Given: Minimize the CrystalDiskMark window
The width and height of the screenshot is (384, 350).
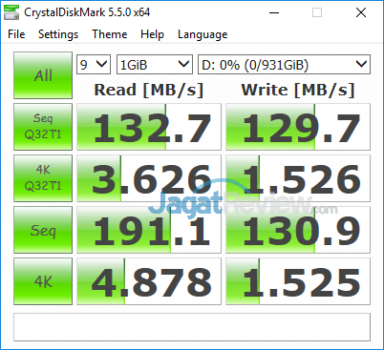Looking at the screenshot, I should [274, 12].
